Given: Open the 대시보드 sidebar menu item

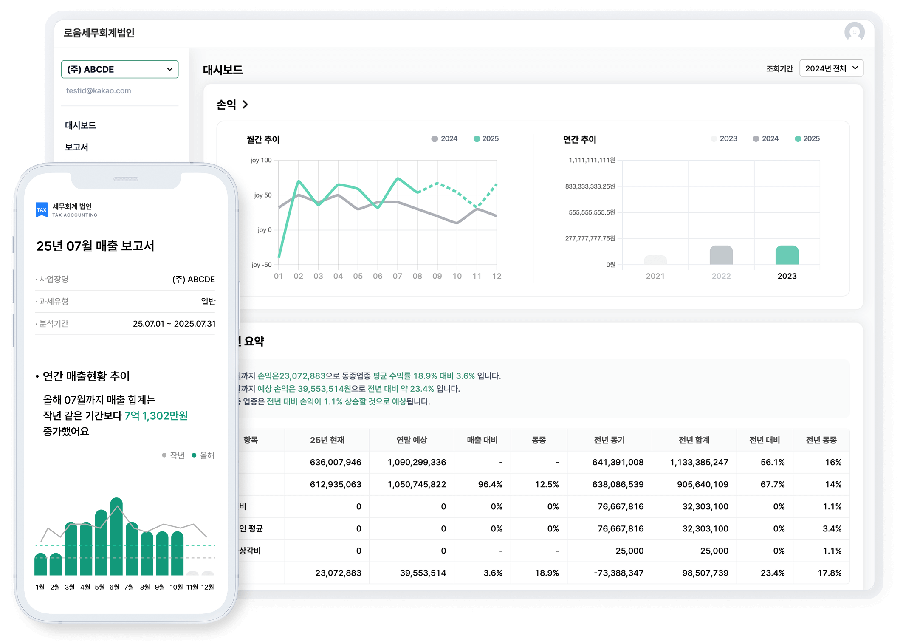Looking at the screenshot, I should coord(80,125).
